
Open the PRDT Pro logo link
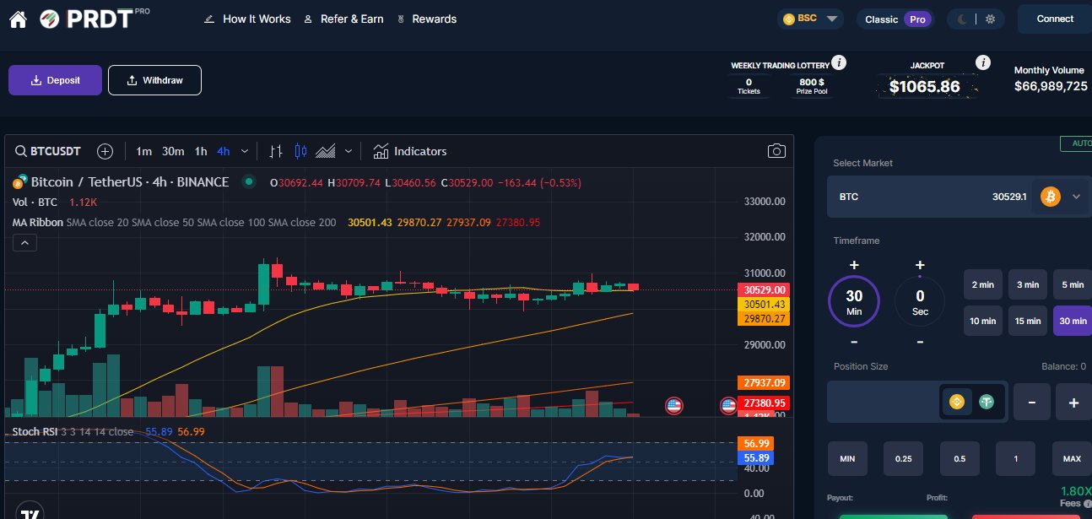(95, 18)
